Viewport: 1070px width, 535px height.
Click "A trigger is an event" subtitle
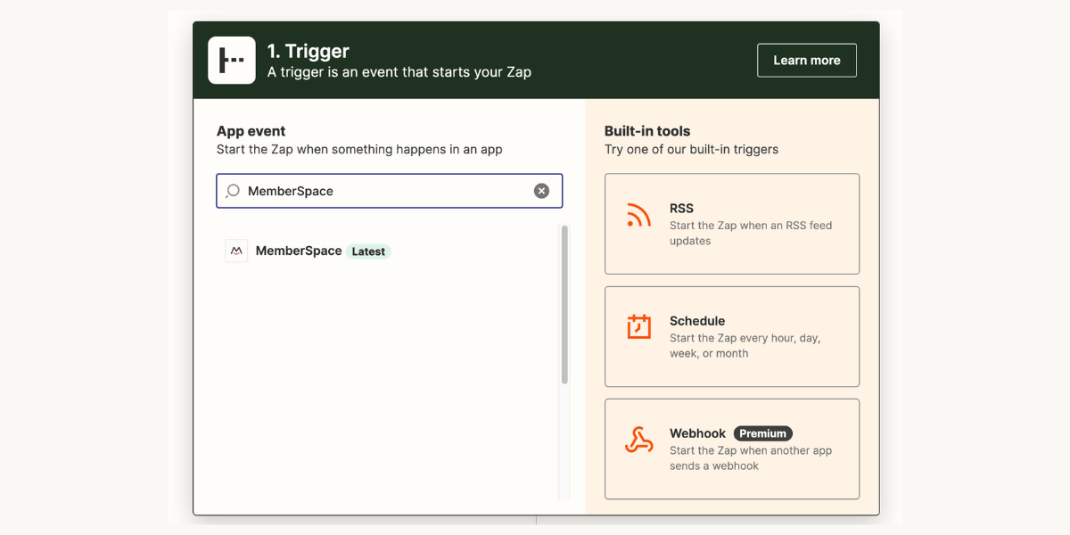(399, 72)
